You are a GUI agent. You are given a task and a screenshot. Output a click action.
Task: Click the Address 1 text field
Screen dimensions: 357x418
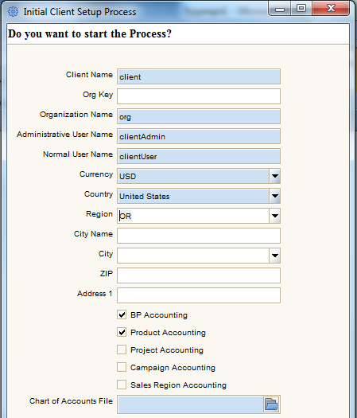[x=199, y=295]
